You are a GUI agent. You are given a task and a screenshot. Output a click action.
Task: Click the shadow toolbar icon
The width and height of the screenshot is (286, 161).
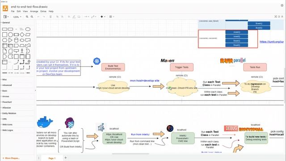point(79,17)
